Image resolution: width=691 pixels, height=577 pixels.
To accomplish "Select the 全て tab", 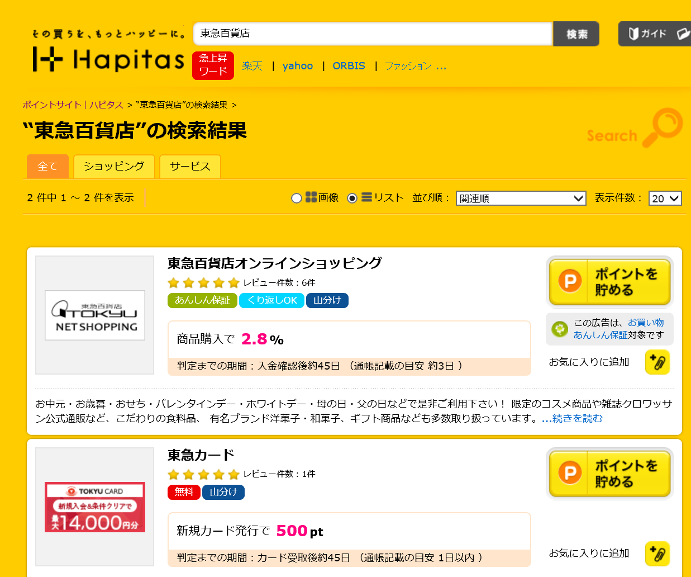I will click(47, 167).
